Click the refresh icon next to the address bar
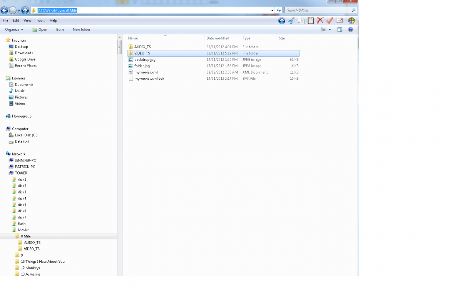This screenshot has height=289, width=462. [279, 10]
